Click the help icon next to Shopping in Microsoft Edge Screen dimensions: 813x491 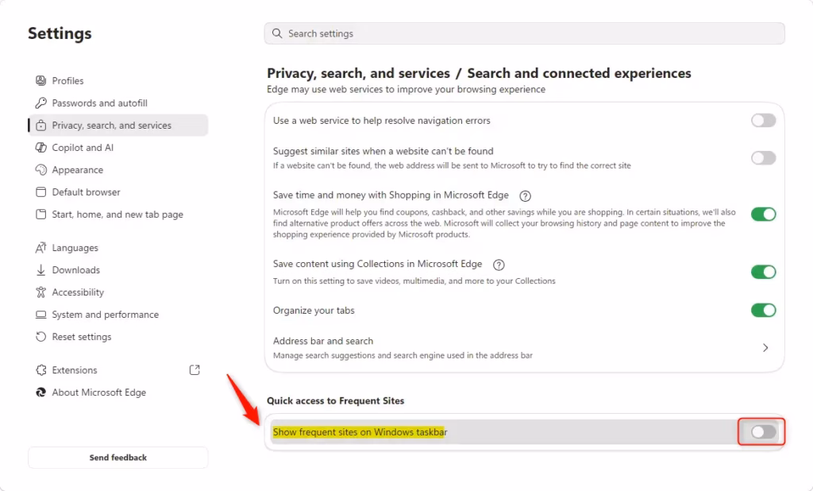(526, 195)
